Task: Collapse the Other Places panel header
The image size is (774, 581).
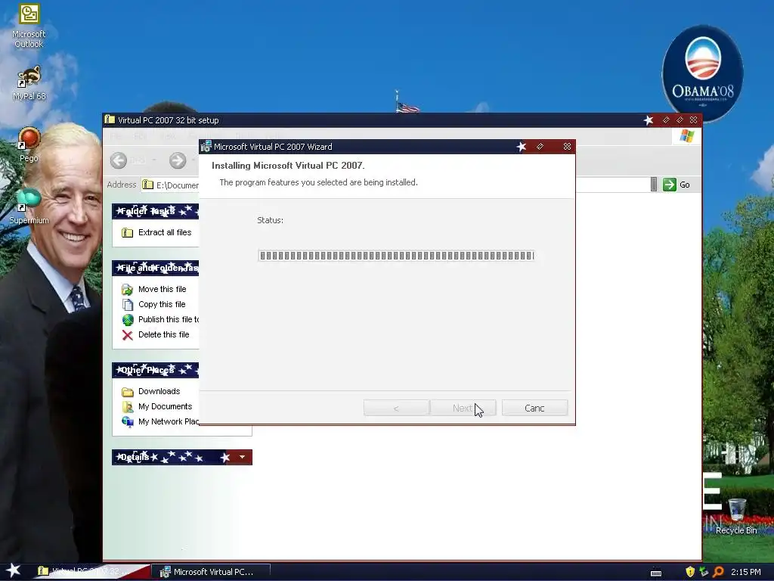Action: tap(155, 370)
